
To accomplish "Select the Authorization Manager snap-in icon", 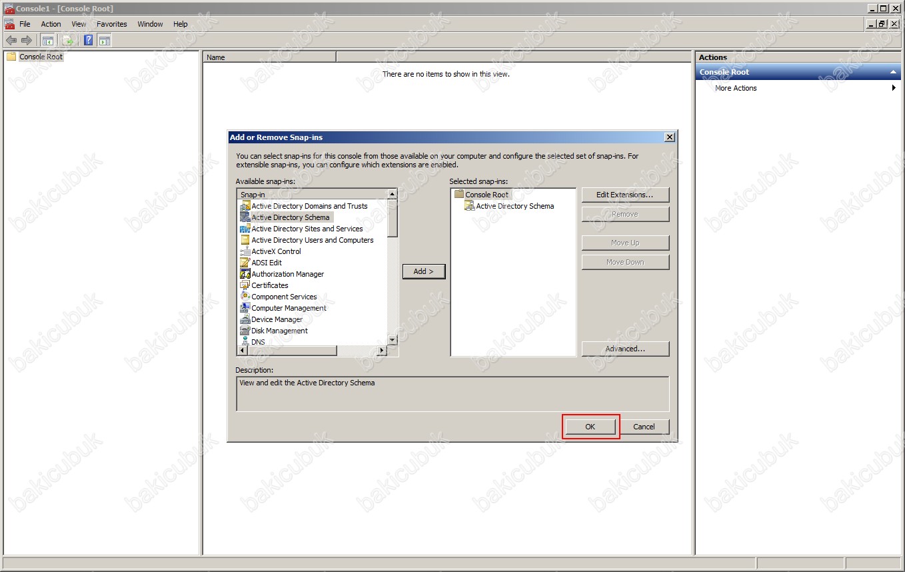I will tap(245, 274).
